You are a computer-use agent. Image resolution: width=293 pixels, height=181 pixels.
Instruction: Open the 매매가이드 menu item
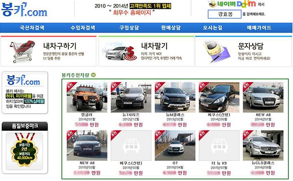point(259,28)
